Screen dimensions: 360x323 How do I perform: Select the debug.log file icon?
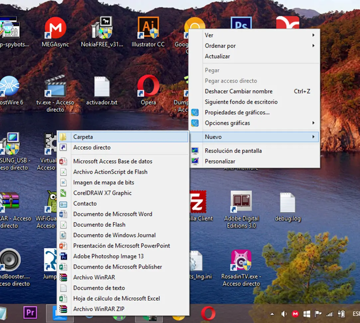click(x=288, y=202)
